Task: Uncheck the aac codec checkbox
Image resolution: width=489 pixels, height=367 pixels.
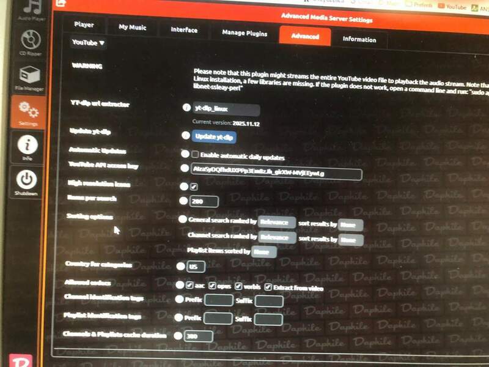Action: click(x=189, y=285)
